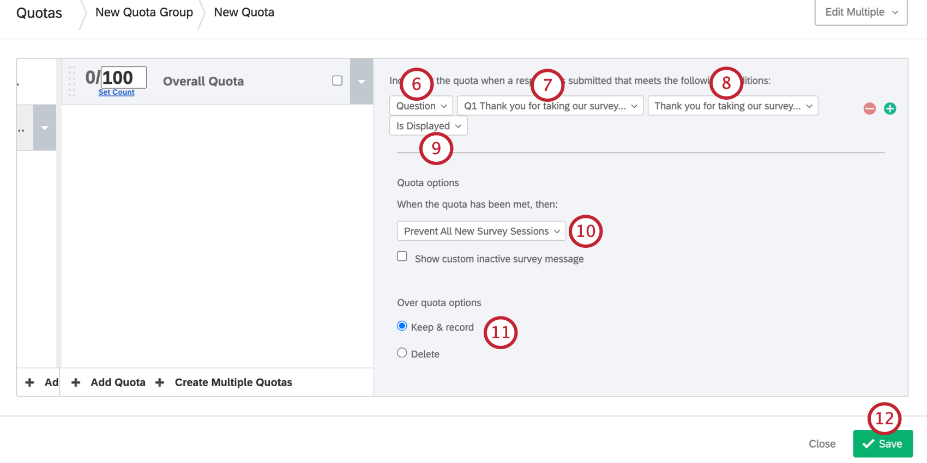Expand the Is Displayed dropdown
This screenshot has height=463, width=927.
(x=428, y=126)
